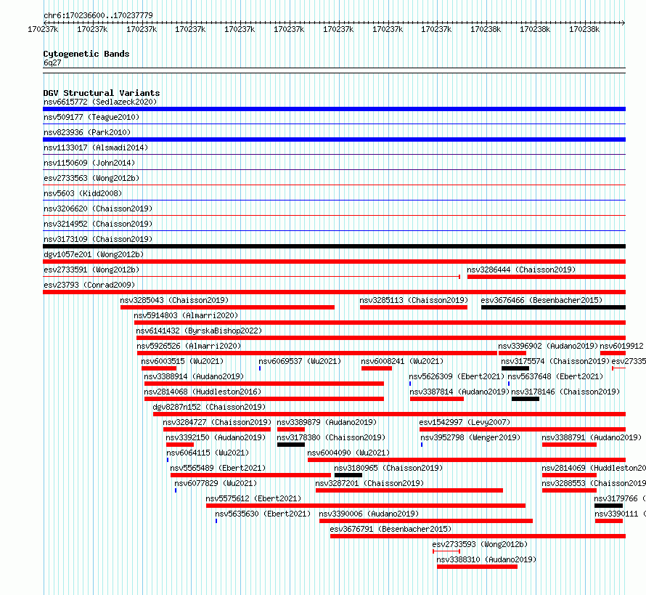Screen dimensions: 646x595
Task: Click nsv5575612 (Ebert2021) label
Action: (x=253, y=498)
